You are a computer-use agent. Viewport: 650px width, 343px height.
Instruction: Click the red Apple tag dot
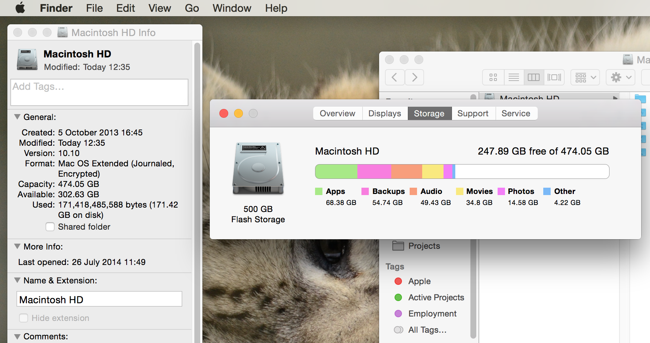point(398,281)
